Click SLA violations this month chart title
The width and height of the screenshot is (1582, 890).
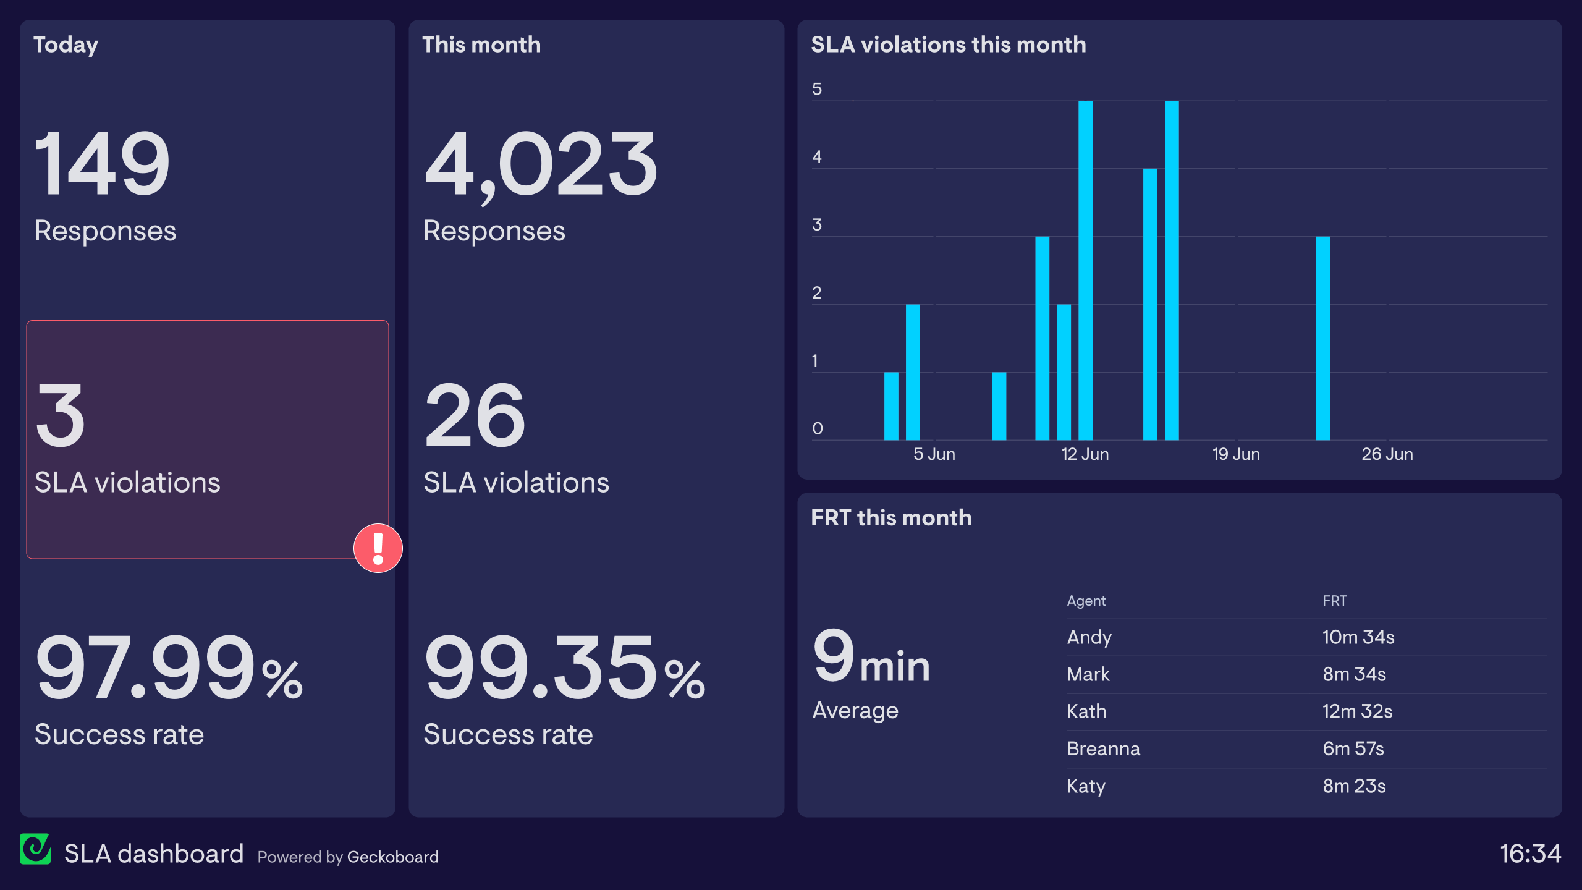pos(949,44)
